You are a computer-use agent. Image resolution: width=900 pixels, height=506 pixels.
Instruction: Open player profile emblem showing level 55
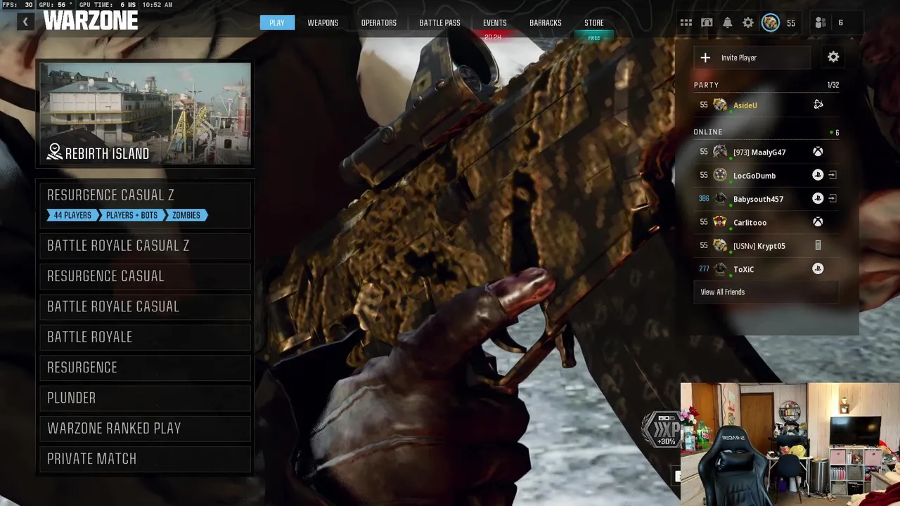point(771,22)
